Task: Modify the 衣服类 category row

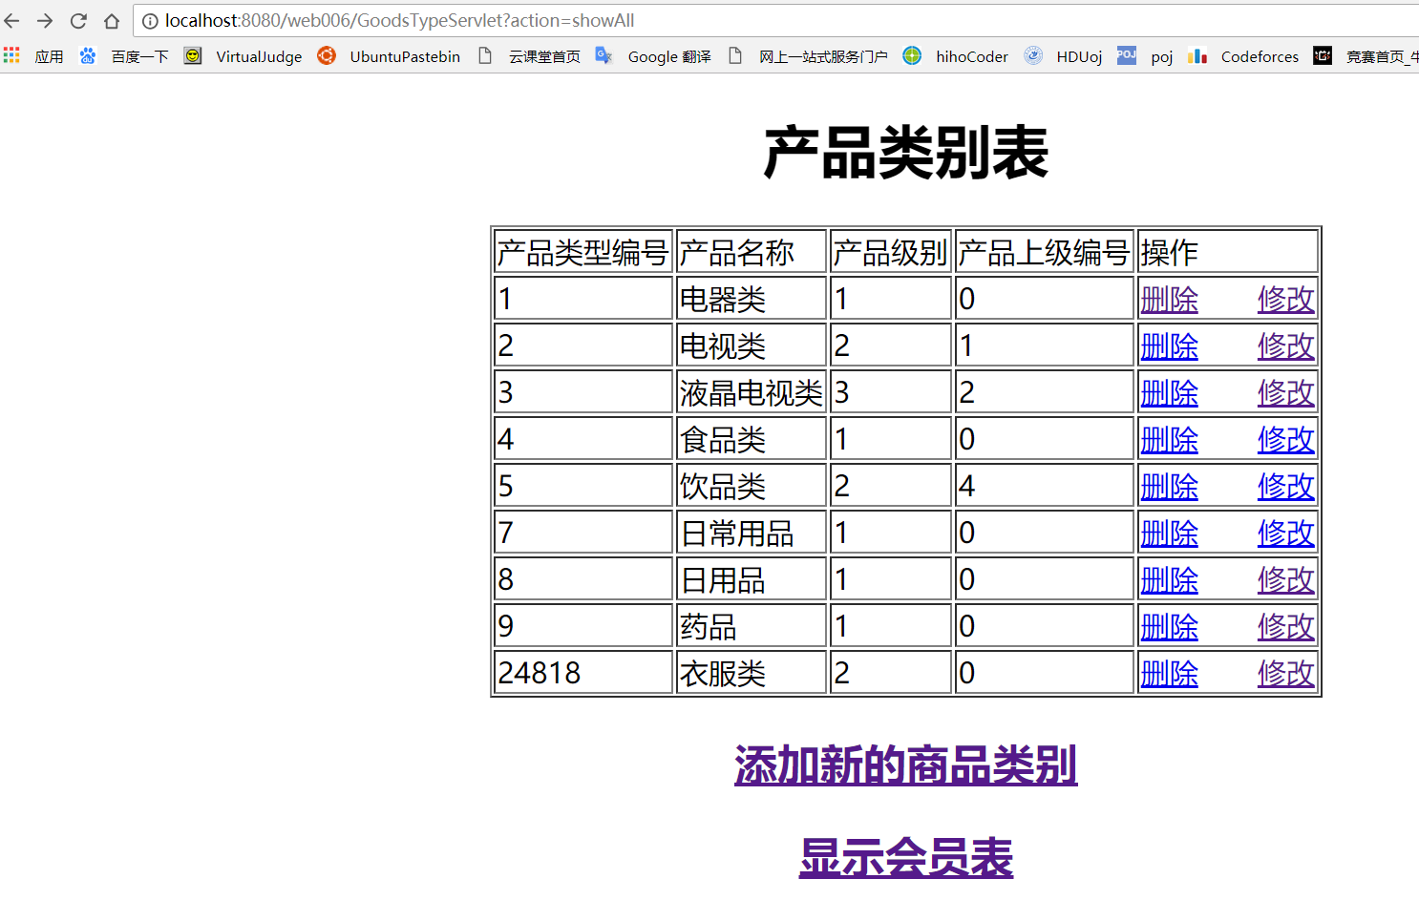Action: (1286, 674)
